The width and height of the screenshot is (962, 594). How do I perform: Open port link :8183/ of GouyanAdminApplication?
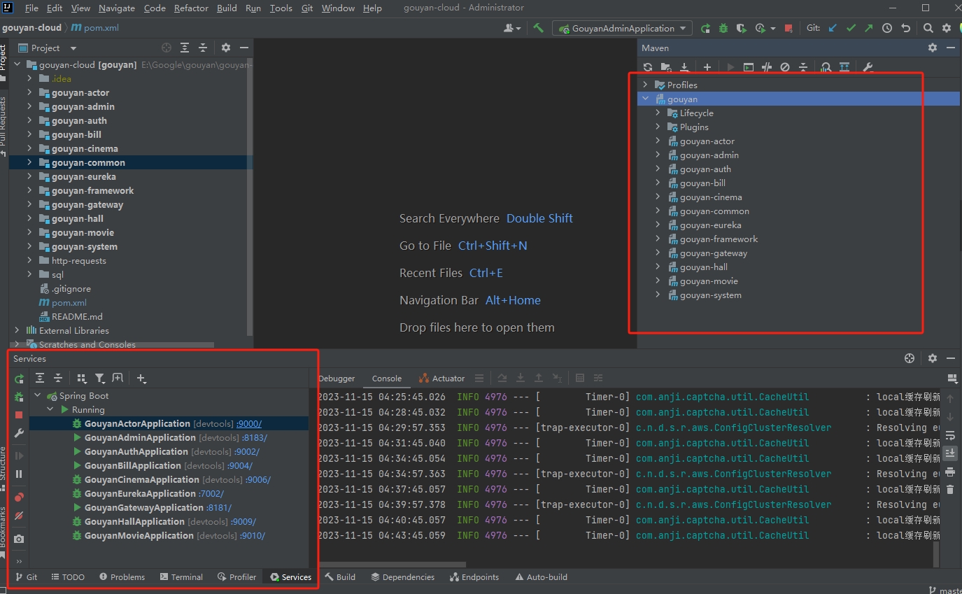click(254, 437)
